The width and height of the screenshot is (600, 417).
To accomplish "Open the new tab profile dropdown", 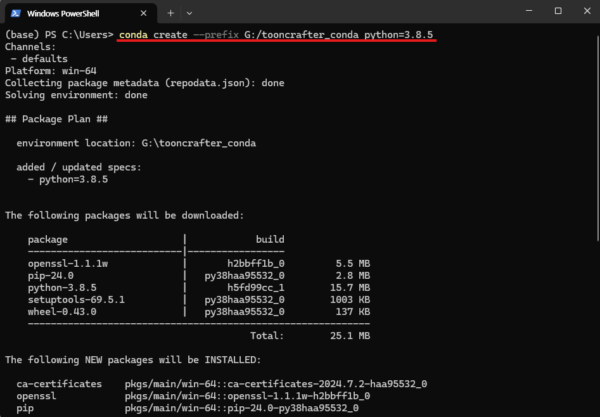I will pyautogui.click(x=189, y=13).
